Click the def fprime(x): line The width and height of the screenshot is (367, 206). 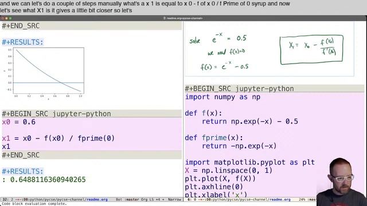coord(214,138)
